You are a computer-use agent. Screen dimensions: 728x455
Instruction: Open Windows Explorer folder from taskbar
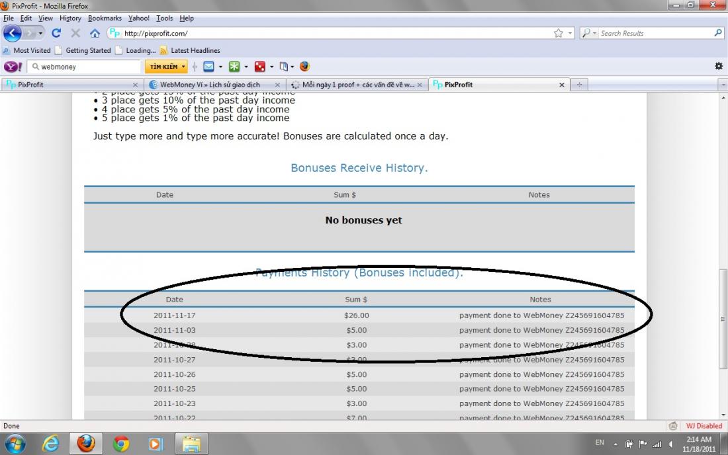click(x=191, y=444)
